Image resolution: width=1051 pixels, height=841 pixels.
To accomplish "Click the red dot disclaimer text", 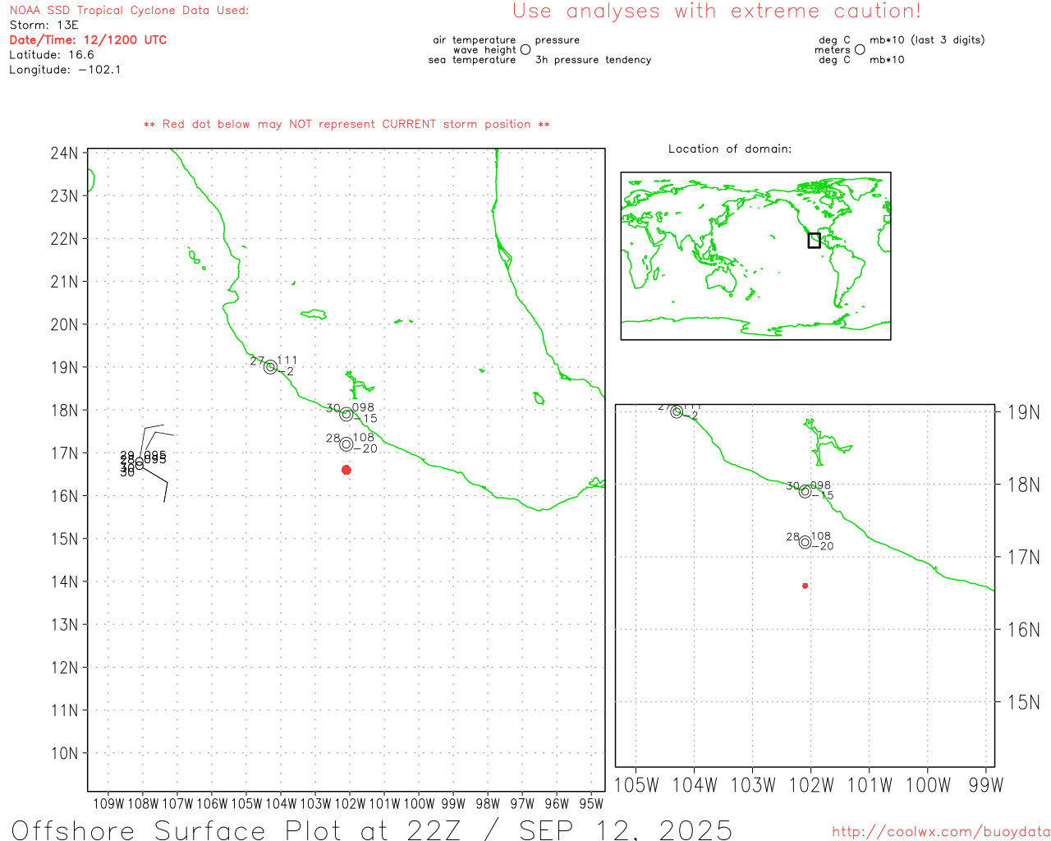I will 347,125.
